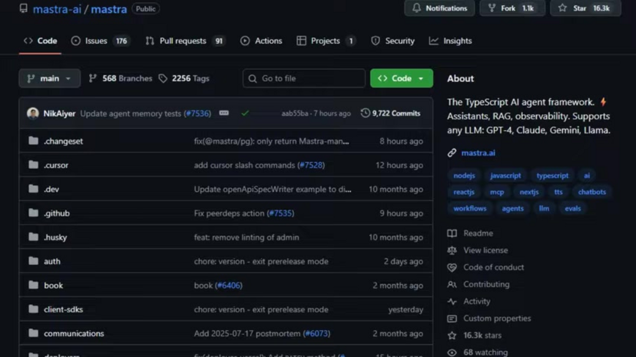Click the branches icon beside 568 Branches

(x=93, y=78)
